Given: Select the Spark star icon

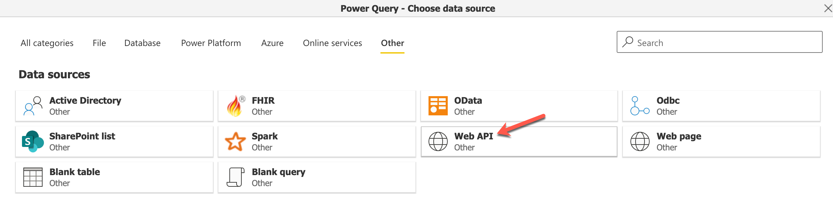Looking at the screenshot, I should (236, 141).
